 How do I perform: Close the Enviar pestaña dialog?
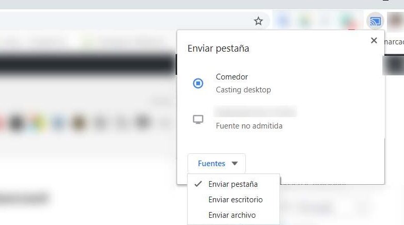point(374,40)
